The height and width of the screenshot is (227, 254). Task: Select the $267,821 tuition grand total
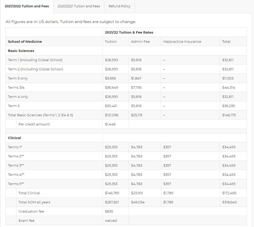(x=112, y=202)
